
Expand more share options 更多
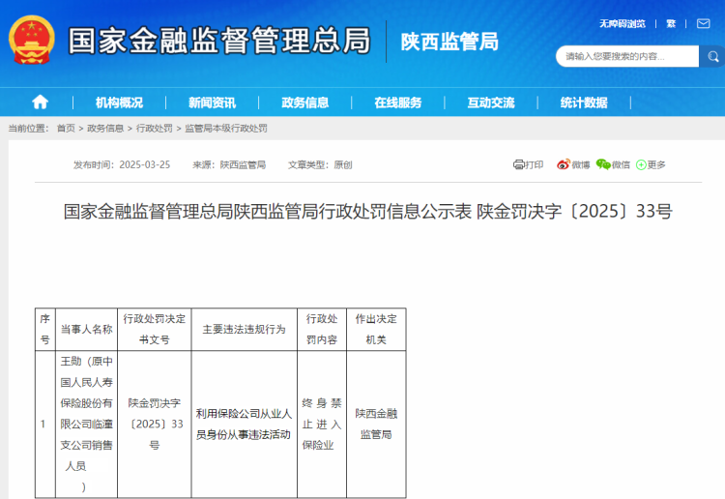coord(651,165)
